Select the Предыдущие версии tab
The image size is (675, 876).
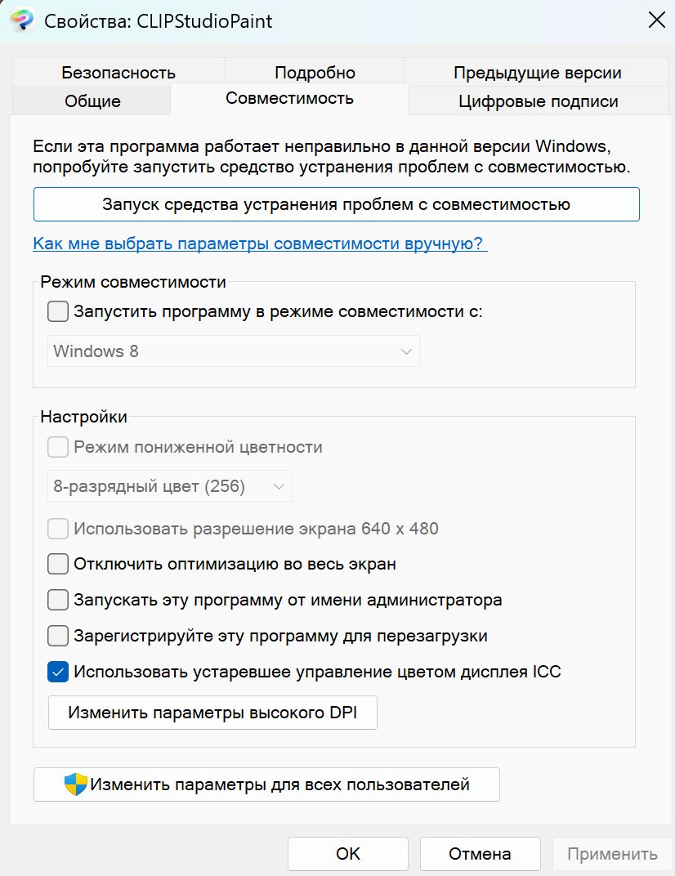tap(537, 72)
